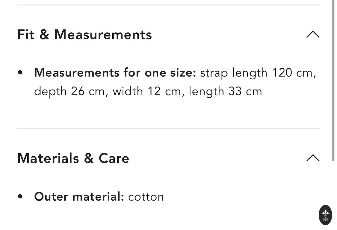Collapse the Materials & Care chevron
Image resolution: width=337 pixels, height=230 pixels.
click(x=313, y=158)
